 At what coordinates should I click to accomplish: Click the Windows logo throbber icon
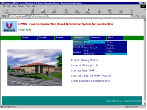click(x=143, y=6)
